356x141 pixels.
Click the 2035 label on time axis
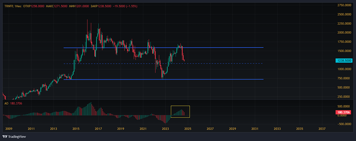pyautogui.click(x=299, y=129)
